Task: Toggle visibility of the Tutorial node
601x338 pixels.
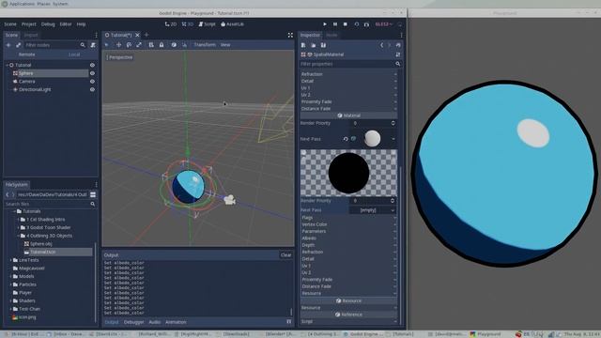Action: point(92,65)
